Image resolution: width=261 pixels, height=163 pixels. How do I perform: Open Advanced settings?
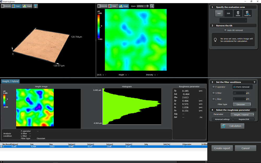click(222, 119)
